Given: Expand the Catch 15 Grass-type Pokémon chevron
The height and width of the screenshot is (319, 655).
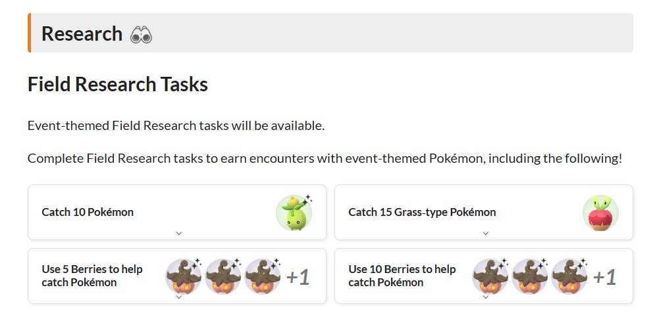Looking at the screenshot, I should (486, 233).
